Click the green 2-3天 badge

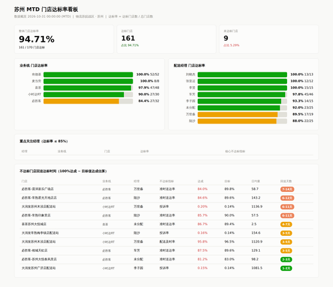286,260
